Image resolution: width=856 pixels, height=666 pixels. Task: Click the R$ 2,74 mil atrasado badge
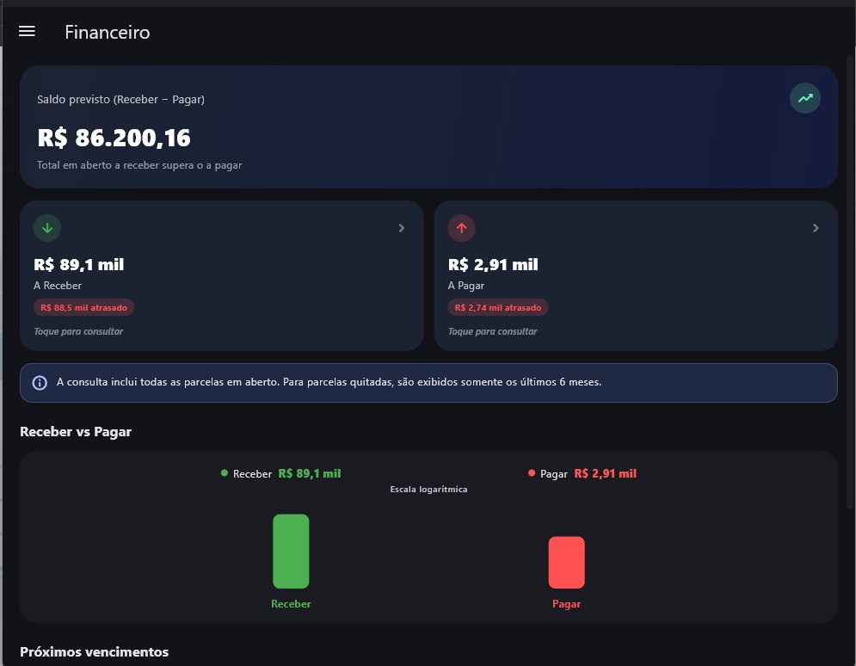click(498, 307)
